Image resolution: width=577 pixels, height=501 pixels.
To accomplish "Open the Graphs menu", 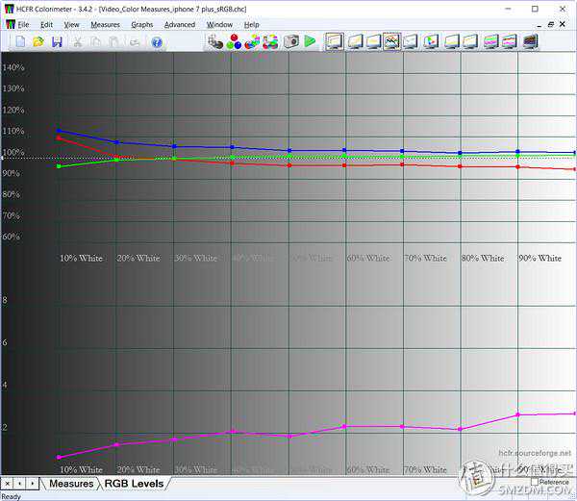I will [141, 24].
